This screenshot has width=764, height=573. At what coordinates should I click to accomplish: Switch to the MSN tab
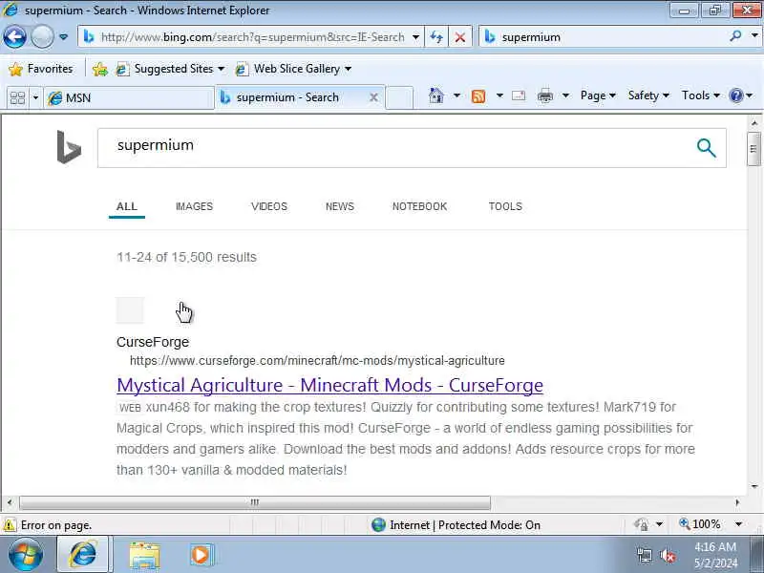click(x=129, y=98)
